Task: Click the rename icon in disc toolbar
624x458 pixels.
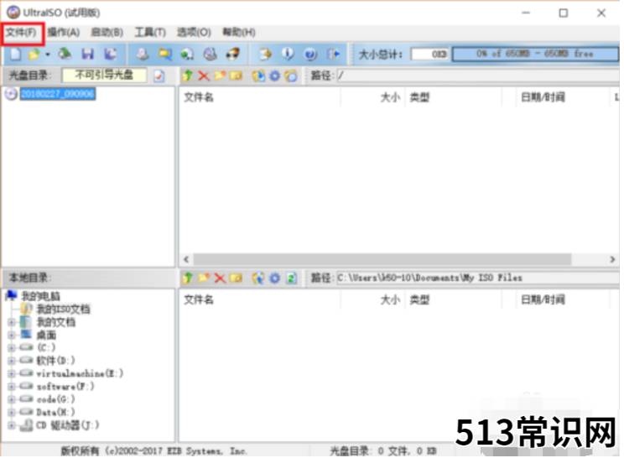Action: coord(236,75)
